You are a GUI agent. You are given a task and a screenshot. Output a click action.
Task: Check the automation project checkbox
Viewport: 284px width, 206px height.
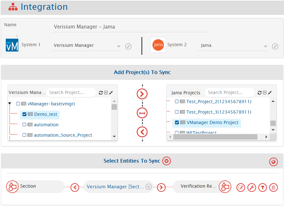pyautogui.click(x=24, y=125)
